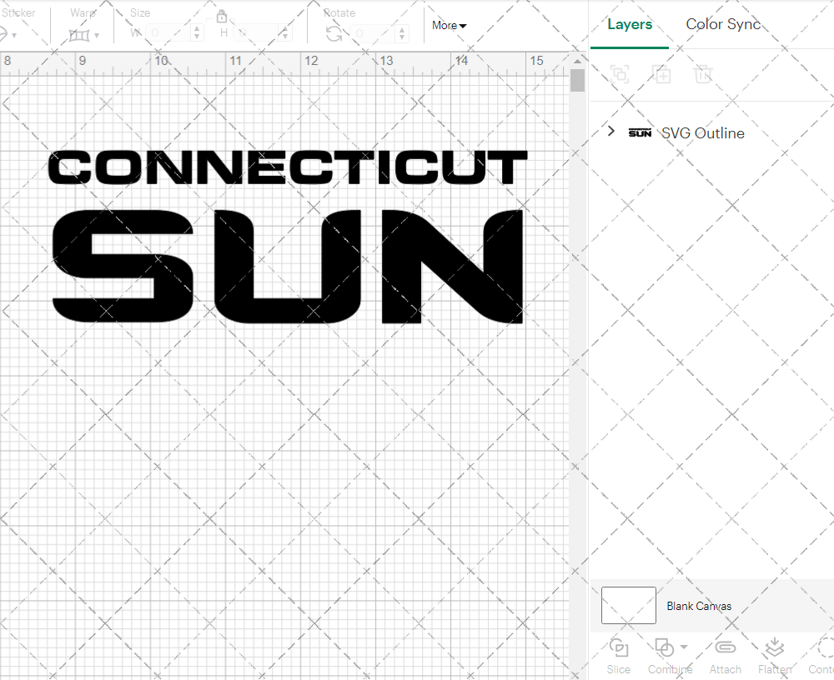This screenshot has height=680, width=834.
Task: Click the Blank Canvas color swatch
Action: 628,606
